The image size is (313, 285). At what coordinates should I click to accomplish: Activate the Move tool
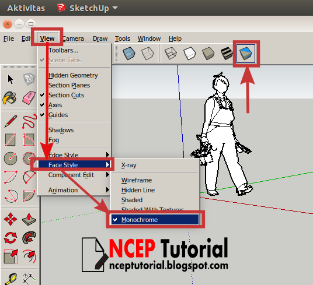[11, 219]
